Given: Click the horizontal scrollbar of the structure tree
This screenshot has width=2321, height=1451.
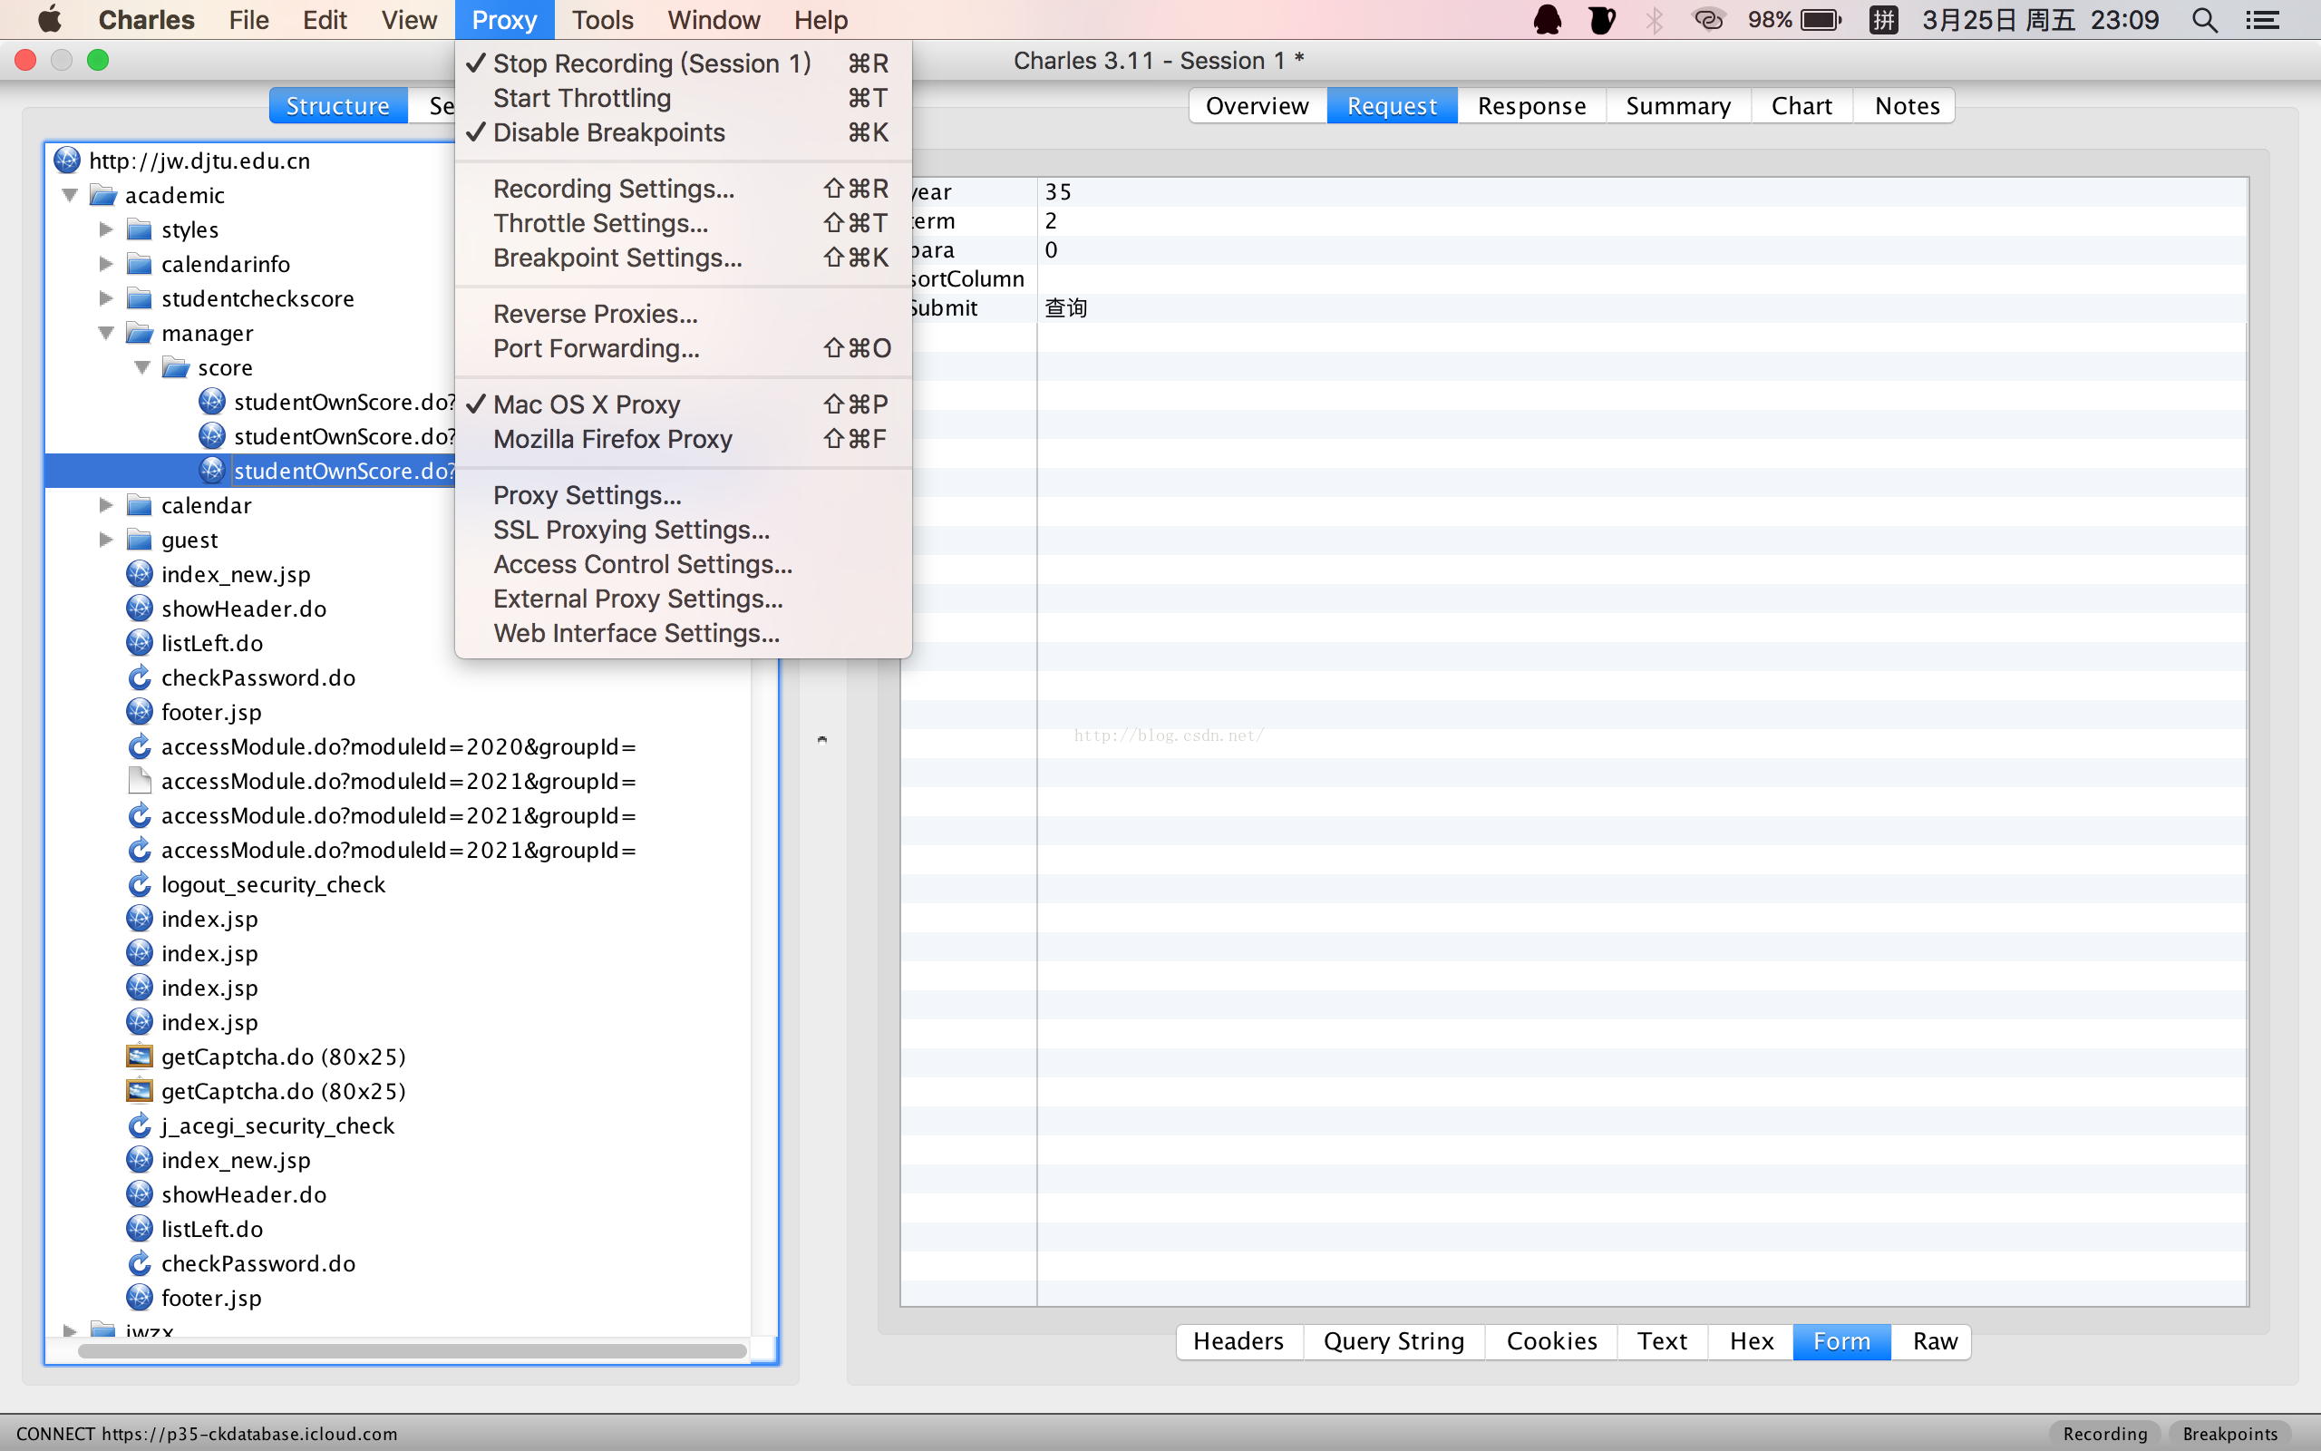Looking at the screenshot, I should 413,1351.
